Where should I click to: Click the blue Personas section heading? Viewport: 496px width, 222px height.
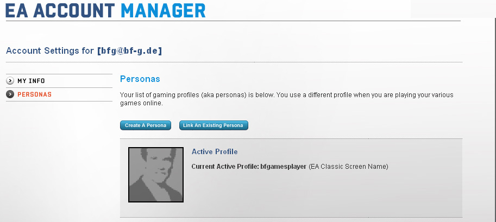pyautogui.click(x=140, y=79)
